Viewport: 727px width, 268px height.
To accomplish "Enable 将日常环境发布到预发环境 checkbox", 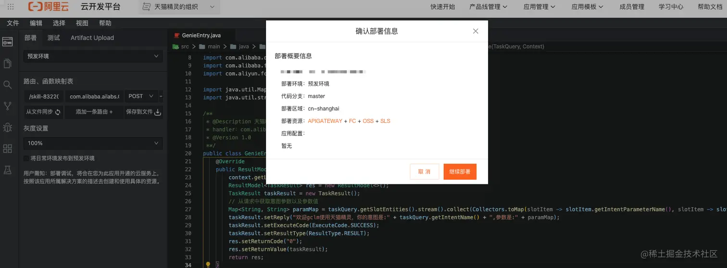I will pos(26,158).
